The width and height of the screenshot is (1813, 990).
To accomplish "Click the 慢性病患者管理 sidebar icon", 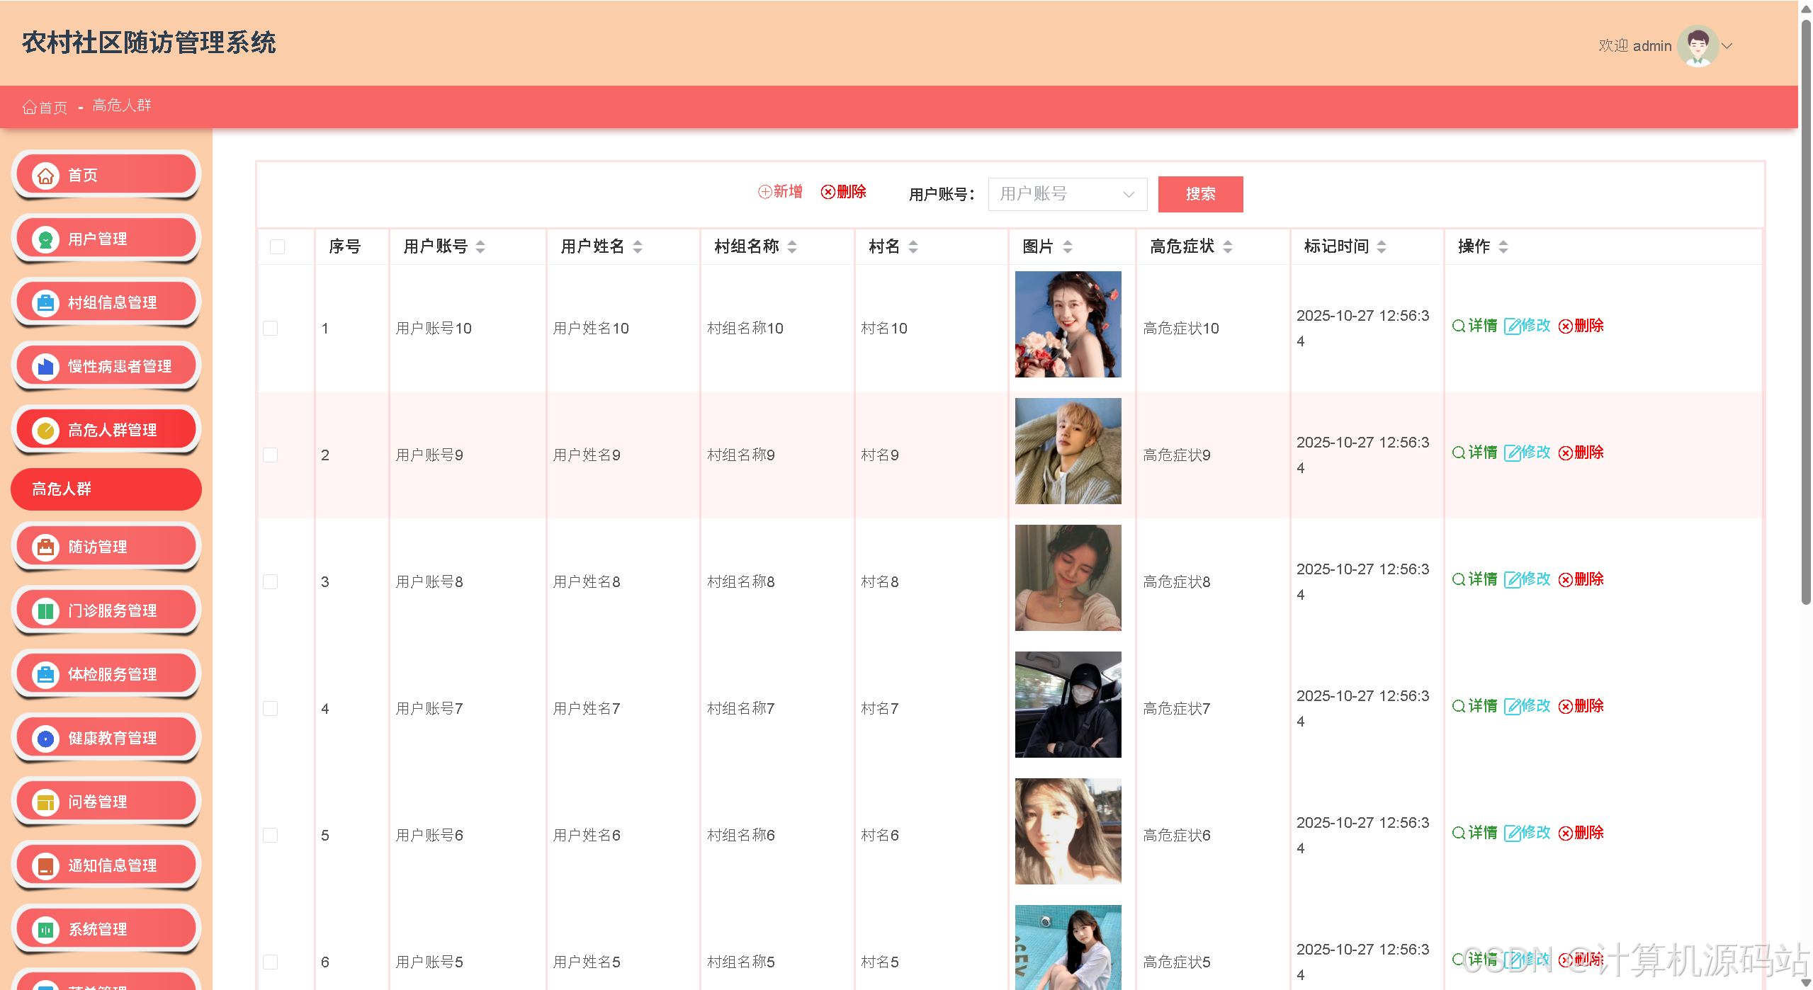I will click(45, 367).
